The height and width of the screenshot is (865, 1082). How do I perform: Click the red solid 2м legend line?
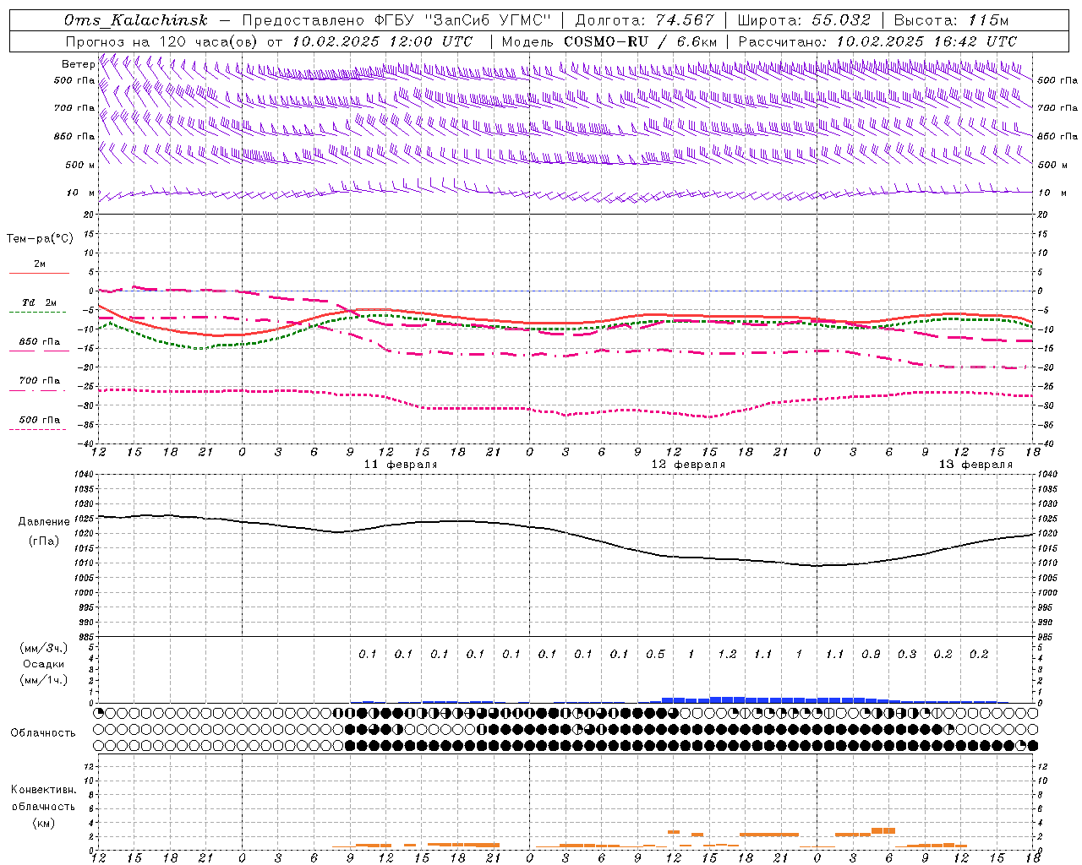click(39, 274)
